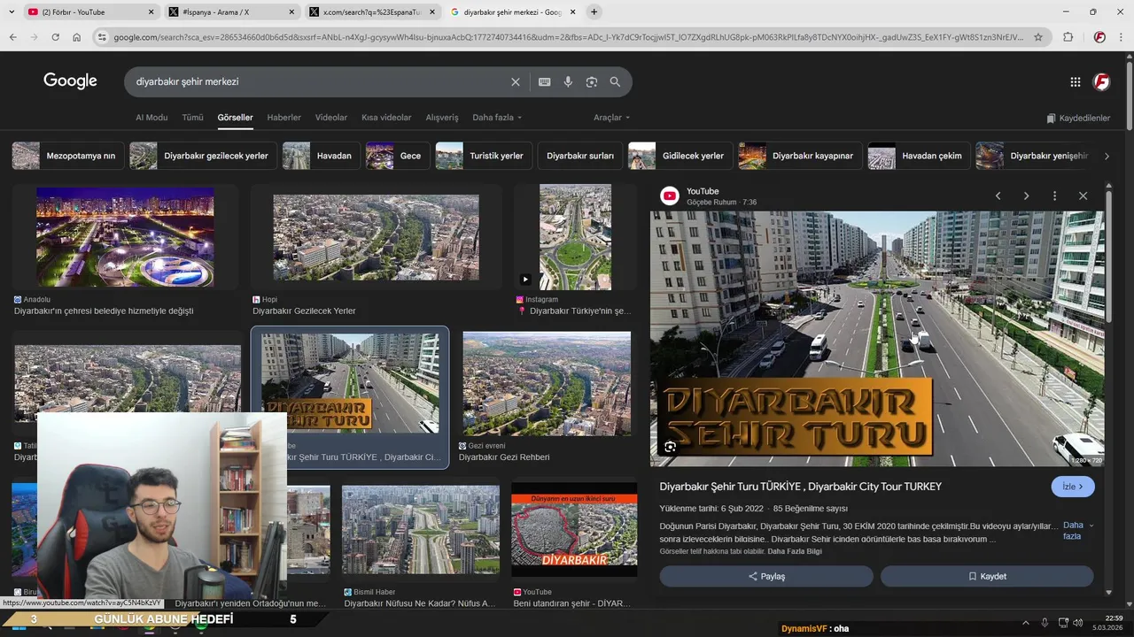Switch to Kısa videolar tab
This screenshot has height=637, width=1134.
coord(386,118)
